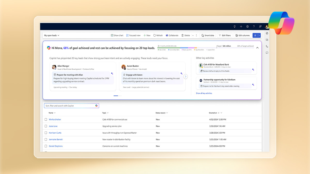The image size is (310, 174).
Task: Open the My open leads view selector
Action: click(52, 35)
